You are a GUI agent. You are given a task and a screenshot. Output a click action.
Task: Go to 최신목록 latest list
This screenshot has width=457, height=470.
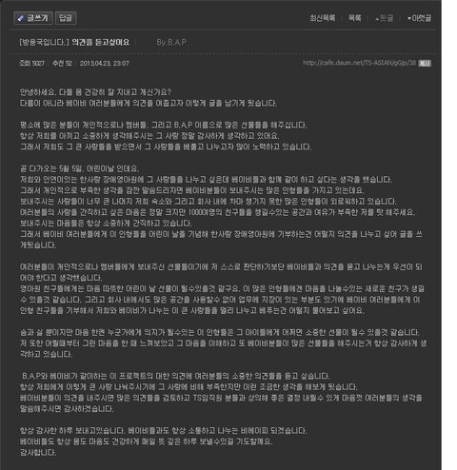(323, 18)
